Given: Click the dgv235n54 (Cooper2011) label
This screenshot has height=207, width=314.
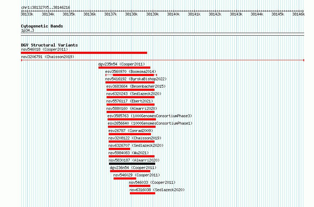Looking at the screenshot, I should 121,64.
